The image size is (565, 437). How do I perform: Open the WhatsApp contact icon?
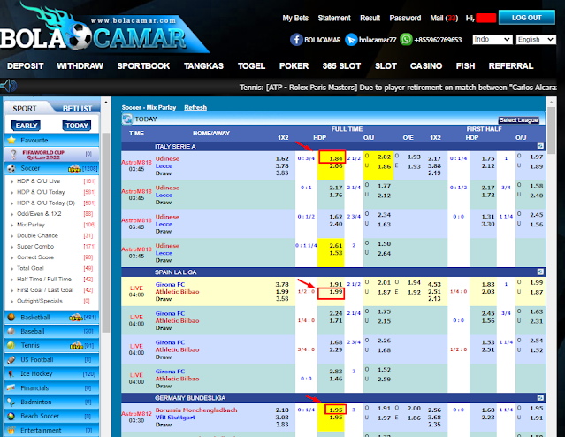(x=406, y=39)
